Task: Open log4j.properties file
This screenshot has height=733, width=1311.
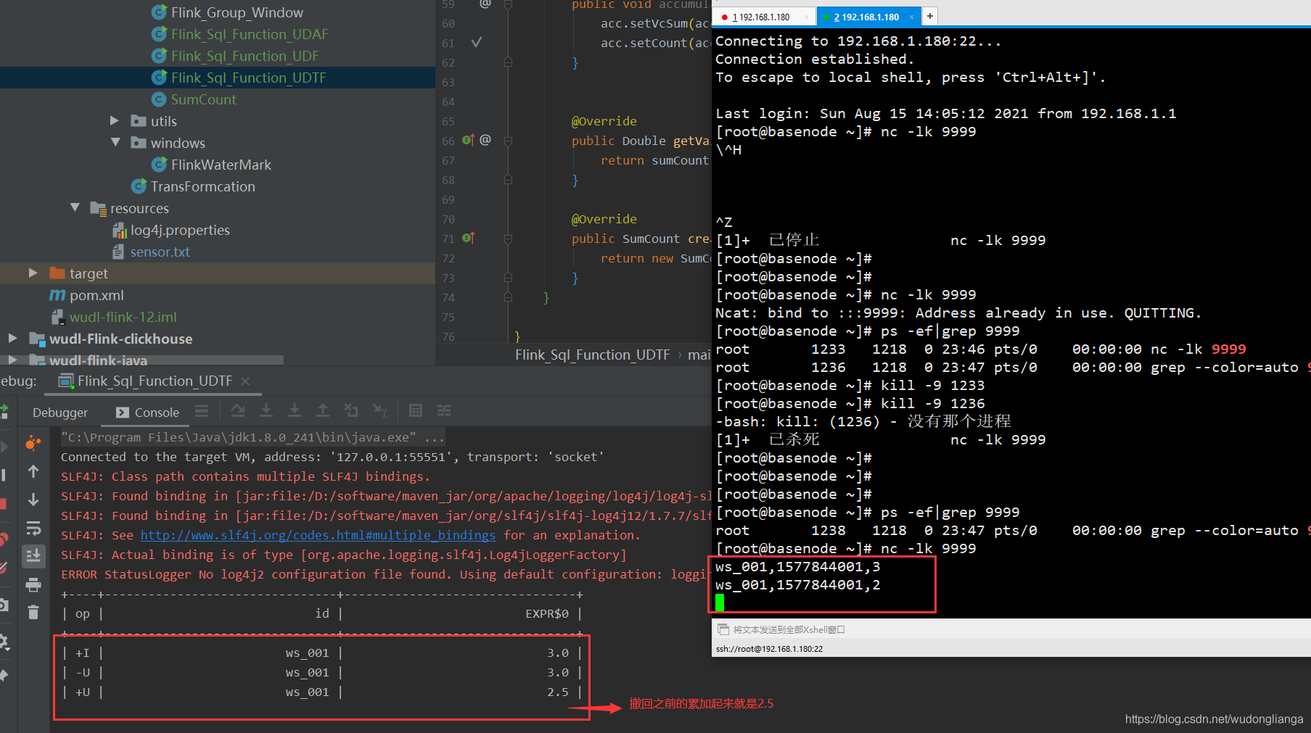Action: 180,230
